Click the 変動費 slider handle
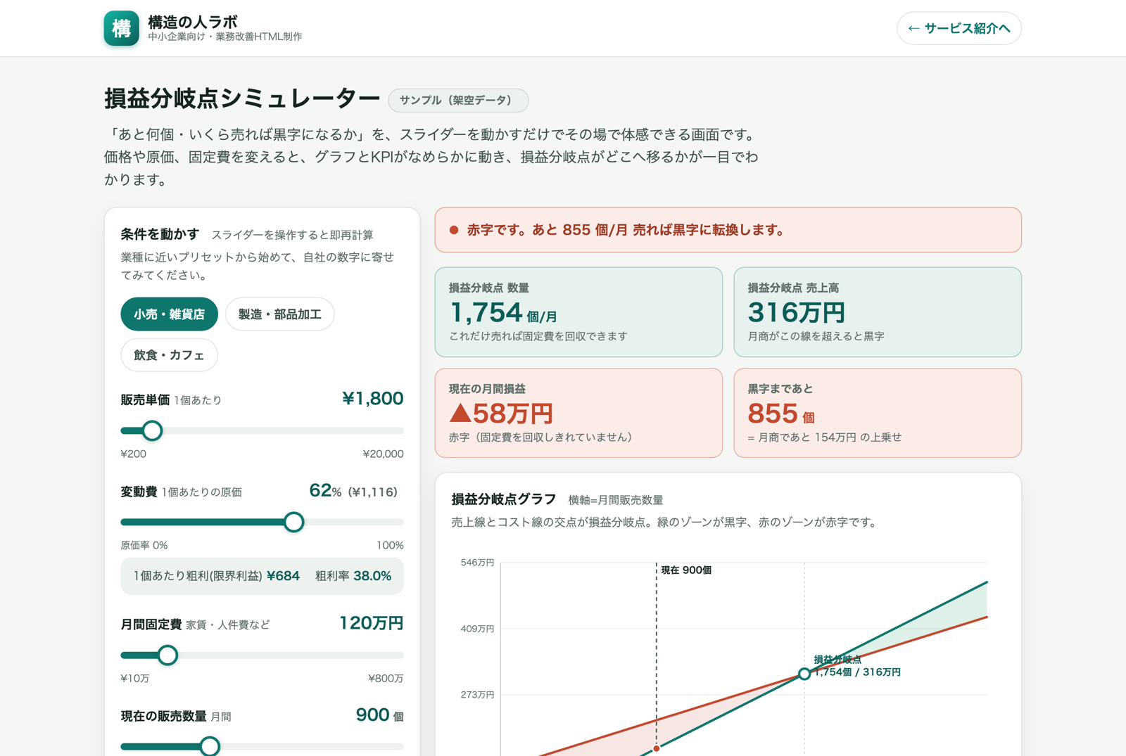1126x756 pixels. coord(294,522)
